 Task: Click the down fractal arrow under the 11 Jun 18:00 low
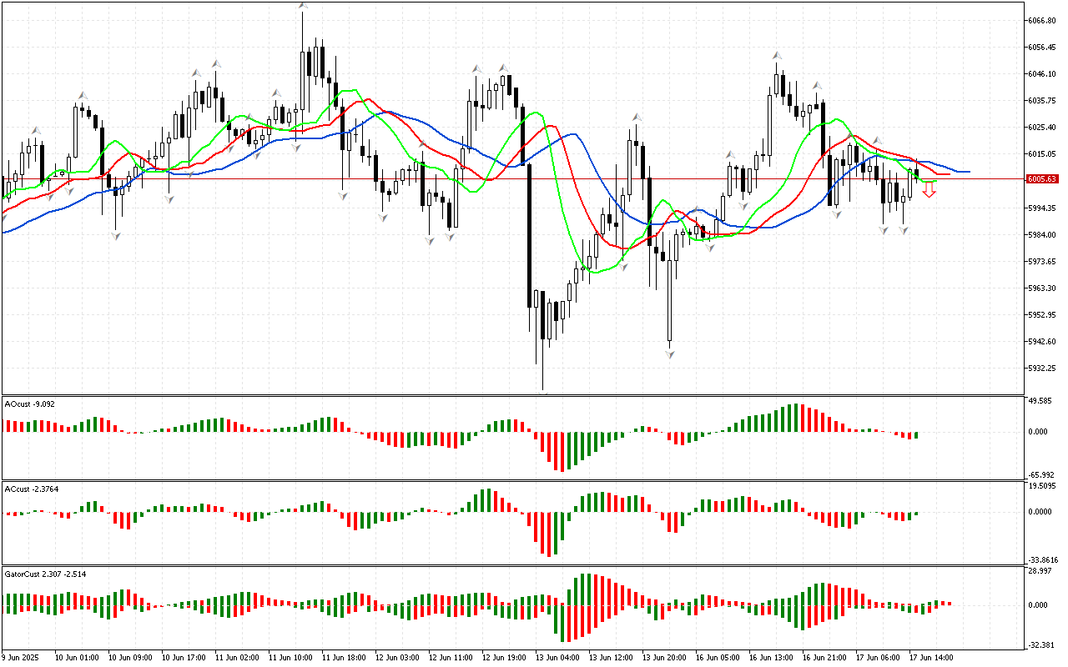pyautogui.click(x=343, y=195)
